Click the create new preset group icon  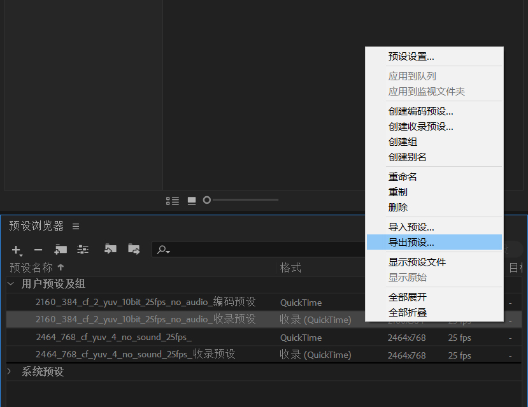point(61,250)
